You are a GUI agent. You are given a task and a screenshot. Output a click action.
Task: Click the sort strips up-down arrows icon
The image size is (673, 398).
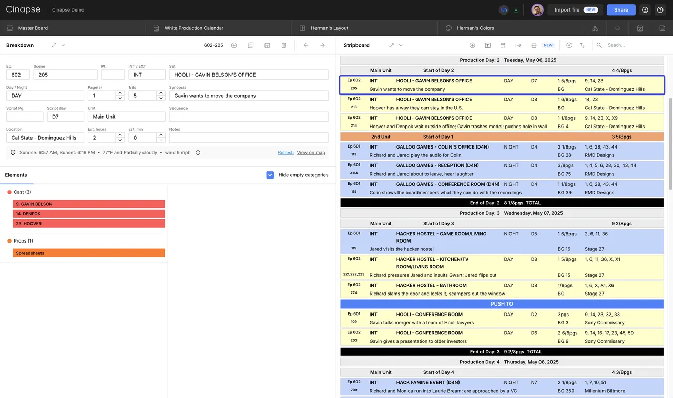click(x=582, y=45)
